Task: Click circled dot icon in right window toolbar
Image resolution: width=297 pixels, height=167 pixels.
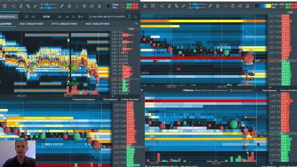Action: 218,6
